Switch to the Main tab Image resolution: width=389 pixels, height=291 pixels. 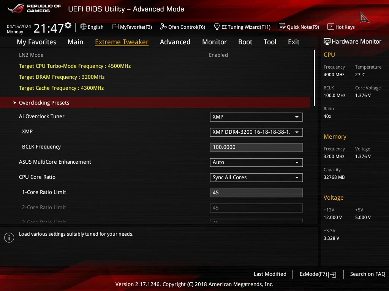[76, 42]
